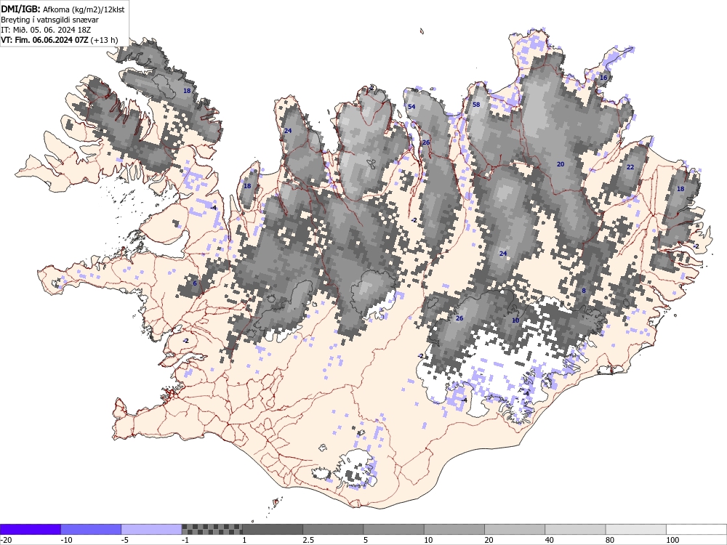This screenshot has height=545, width=727.
Task: Select the legend tick label '80'
Action: (x=610, y=541)
